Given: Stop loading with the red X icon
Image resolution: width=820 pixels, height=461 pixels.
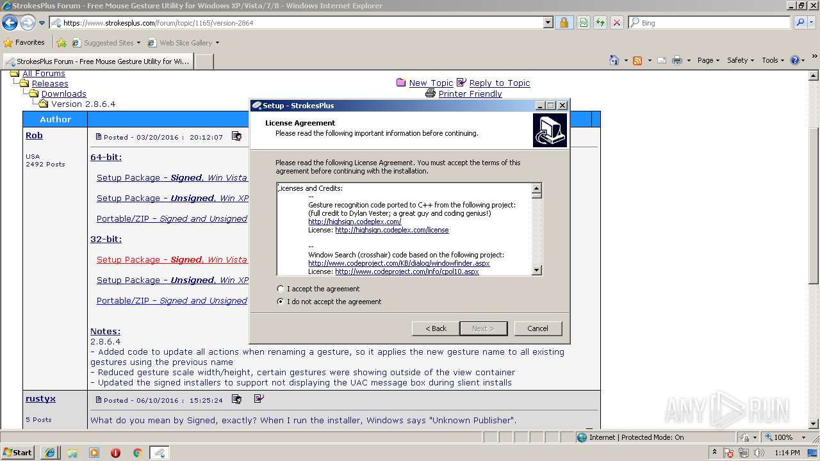Looking at the screenshot, I should pyautogui.click(x=617, y=22).
